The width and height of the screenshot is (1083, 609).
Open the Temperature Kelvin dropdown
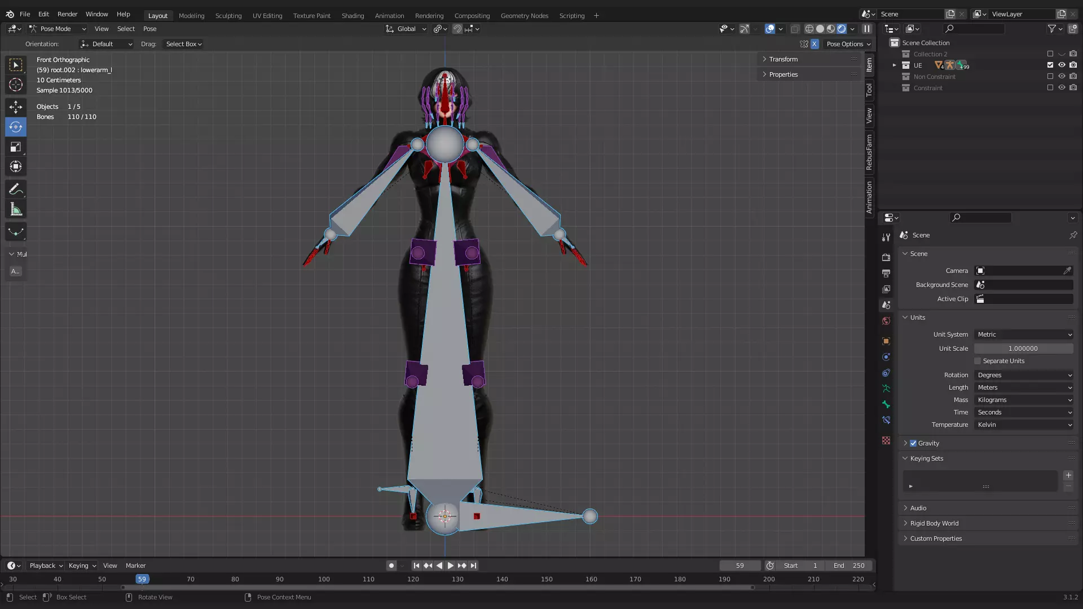pyautogui.click(x=1024, y=425)
